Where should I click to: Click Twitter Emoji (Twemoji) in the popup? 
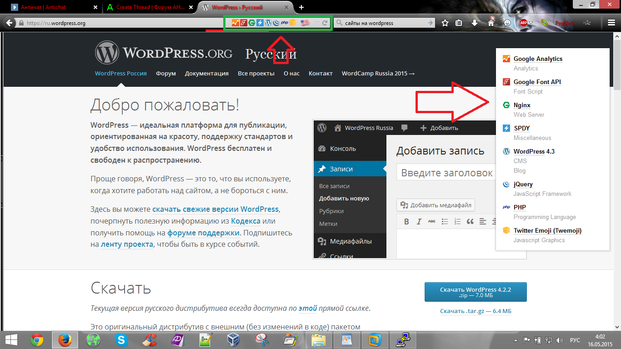[547, 230]
